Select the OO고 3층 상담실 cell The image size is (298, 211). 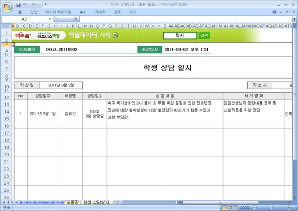(x=95, y=114)
